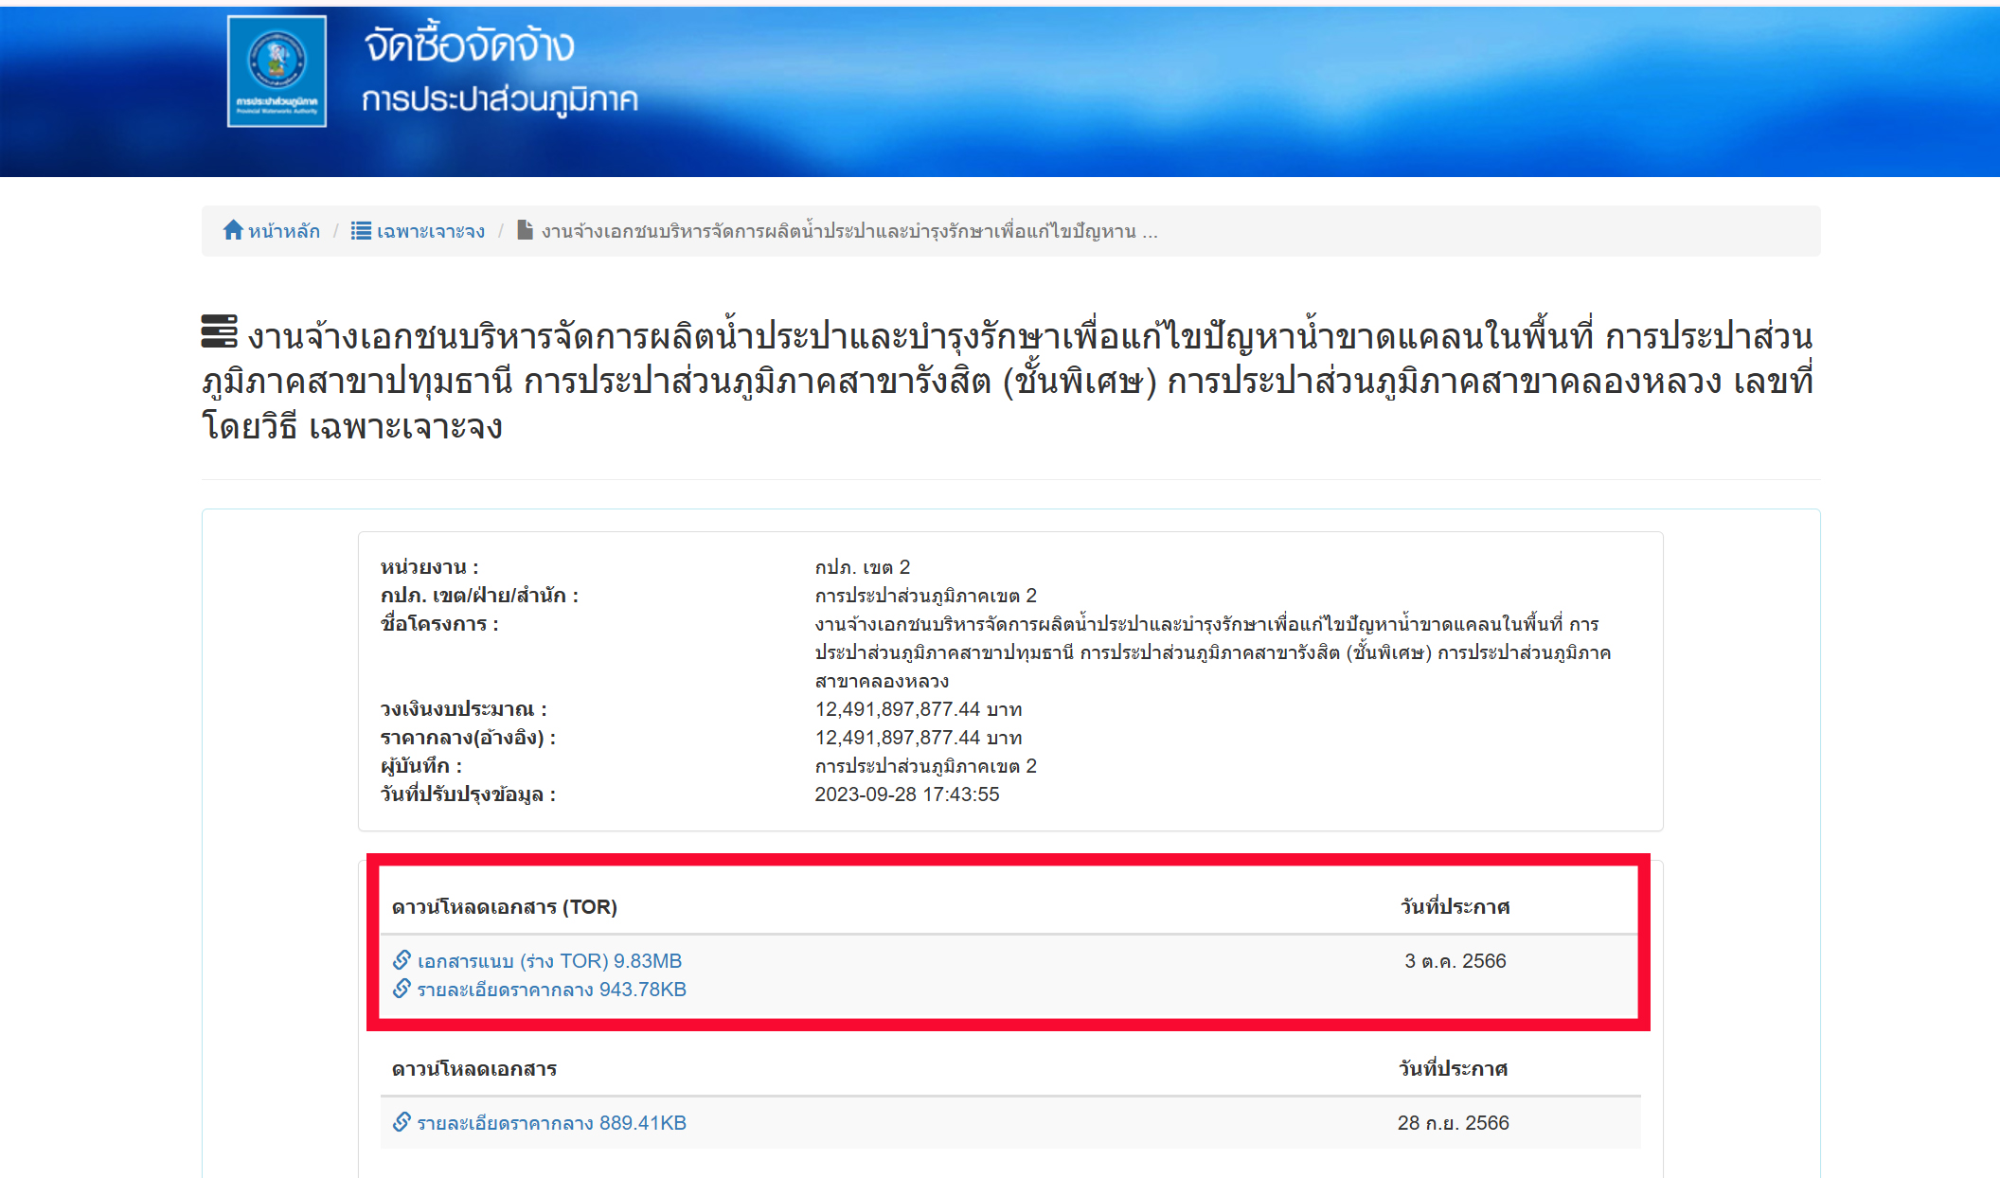Click the home icon in breadcrumb
Image resolution: width=2000 pixels, height=1178 pixels.
coord(233,230)
